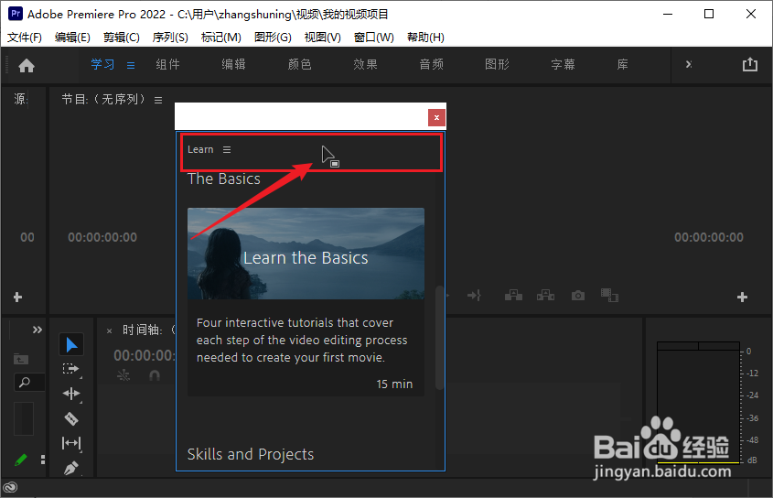Go to the Home screen icon
Image resolution: width=773 pixels, height=498 pixels.
pyautogui.click(x=27, y=65)
